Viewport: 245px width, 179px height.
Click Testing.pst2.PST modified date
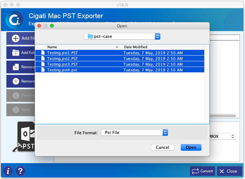click(x=153, y=59)
